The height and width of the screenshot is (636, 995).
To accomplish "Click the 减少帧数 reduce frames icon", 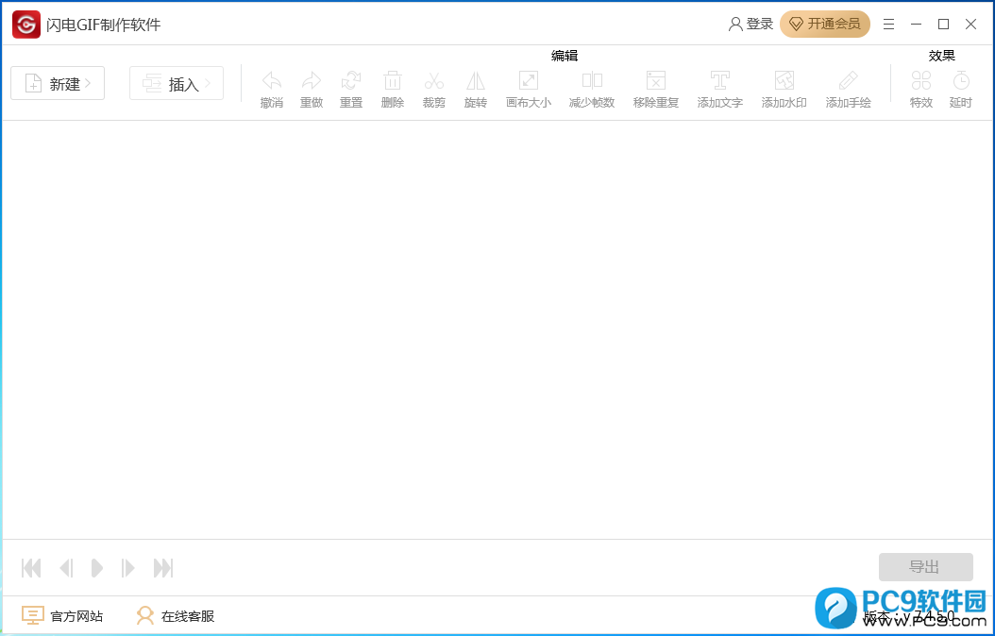I will [592, 81].
